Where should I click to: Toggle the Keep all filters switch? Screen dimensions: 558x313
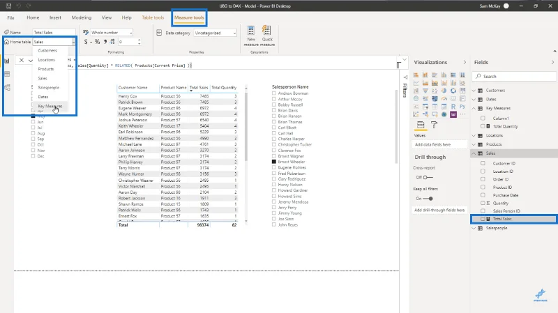[x=428, y=199]
